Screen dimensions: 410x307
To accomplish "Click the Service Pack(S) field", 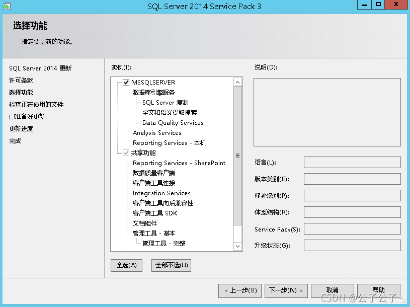I will (352, 229).
